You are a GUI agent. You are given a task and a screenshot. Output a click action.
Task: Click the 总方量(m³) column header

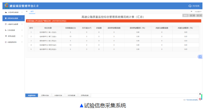87,28
